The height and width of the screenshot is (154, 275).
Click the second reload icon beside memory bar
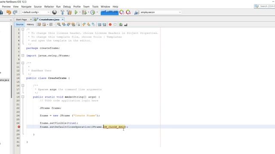[x=128, y=12]
